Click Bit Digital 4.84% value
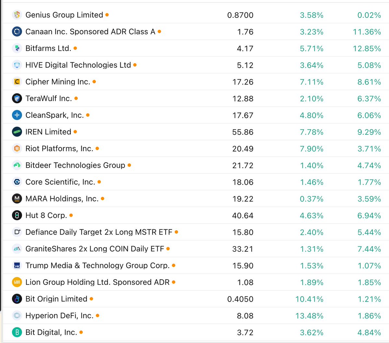This screenshot has height=343, width=389. (369, 333)
